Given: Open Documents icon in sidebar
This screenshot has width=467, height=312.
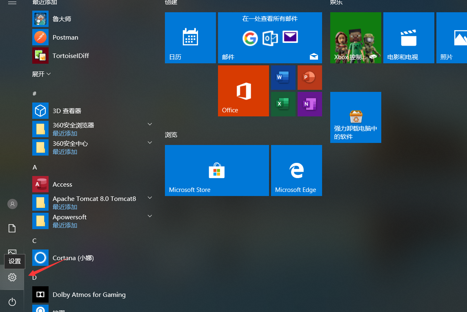Looking at the screenshot, I should point(12,229).
